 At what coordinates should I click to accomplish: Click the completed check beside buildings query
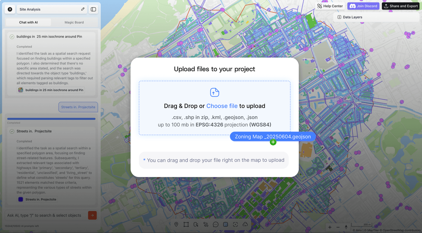(x=12, y=37)
